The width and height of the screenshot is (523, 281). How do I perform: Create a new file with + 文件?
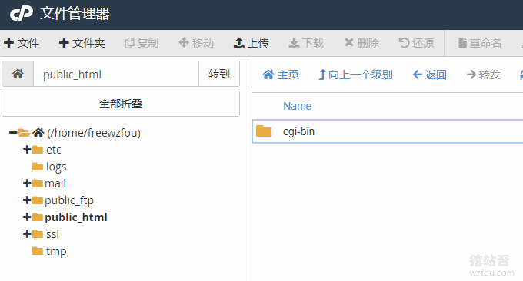(x=22, y=43)
